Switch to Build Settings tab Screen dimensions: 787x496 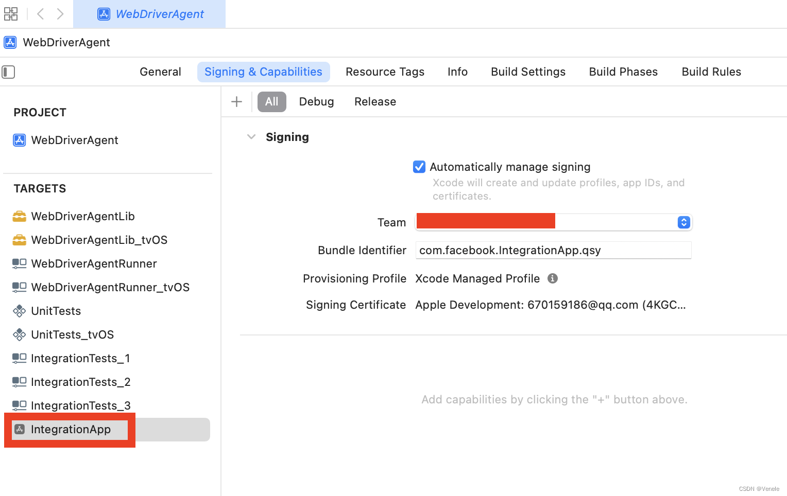click(x=528, y=72)
